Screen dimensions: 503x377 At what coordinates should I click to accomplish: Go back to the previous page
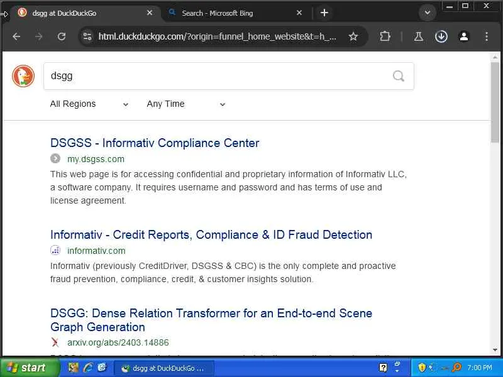point(16,36)
